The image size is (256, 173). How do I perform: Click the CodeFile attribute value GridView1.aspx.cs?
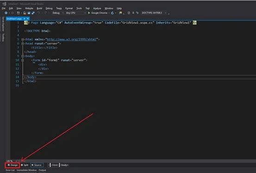(137, 23)
